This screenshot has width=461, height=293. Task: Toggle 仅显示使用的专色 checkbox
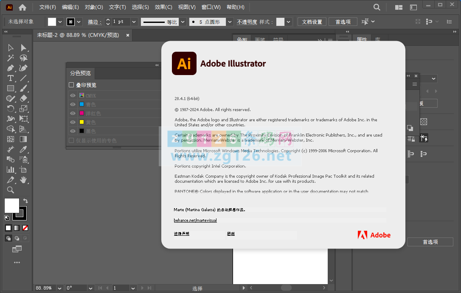(71, 140)
